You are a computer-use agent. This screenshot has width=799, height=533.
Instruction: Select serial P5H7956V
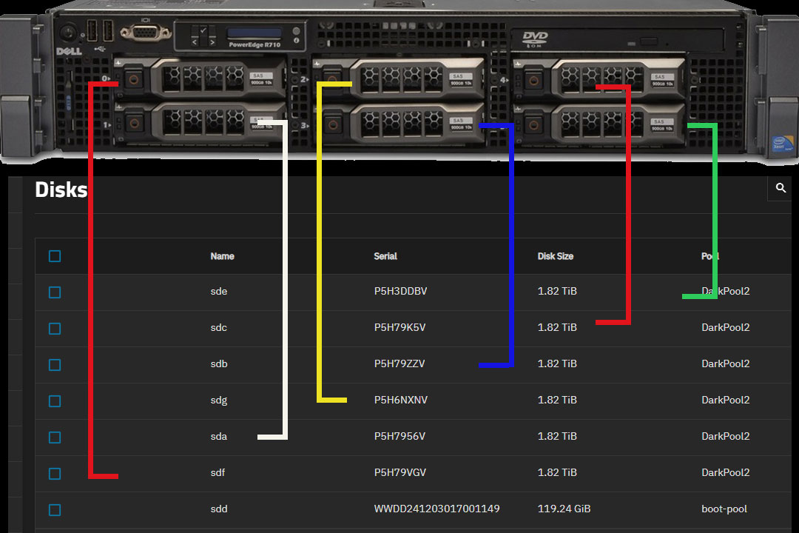point(399,436)
